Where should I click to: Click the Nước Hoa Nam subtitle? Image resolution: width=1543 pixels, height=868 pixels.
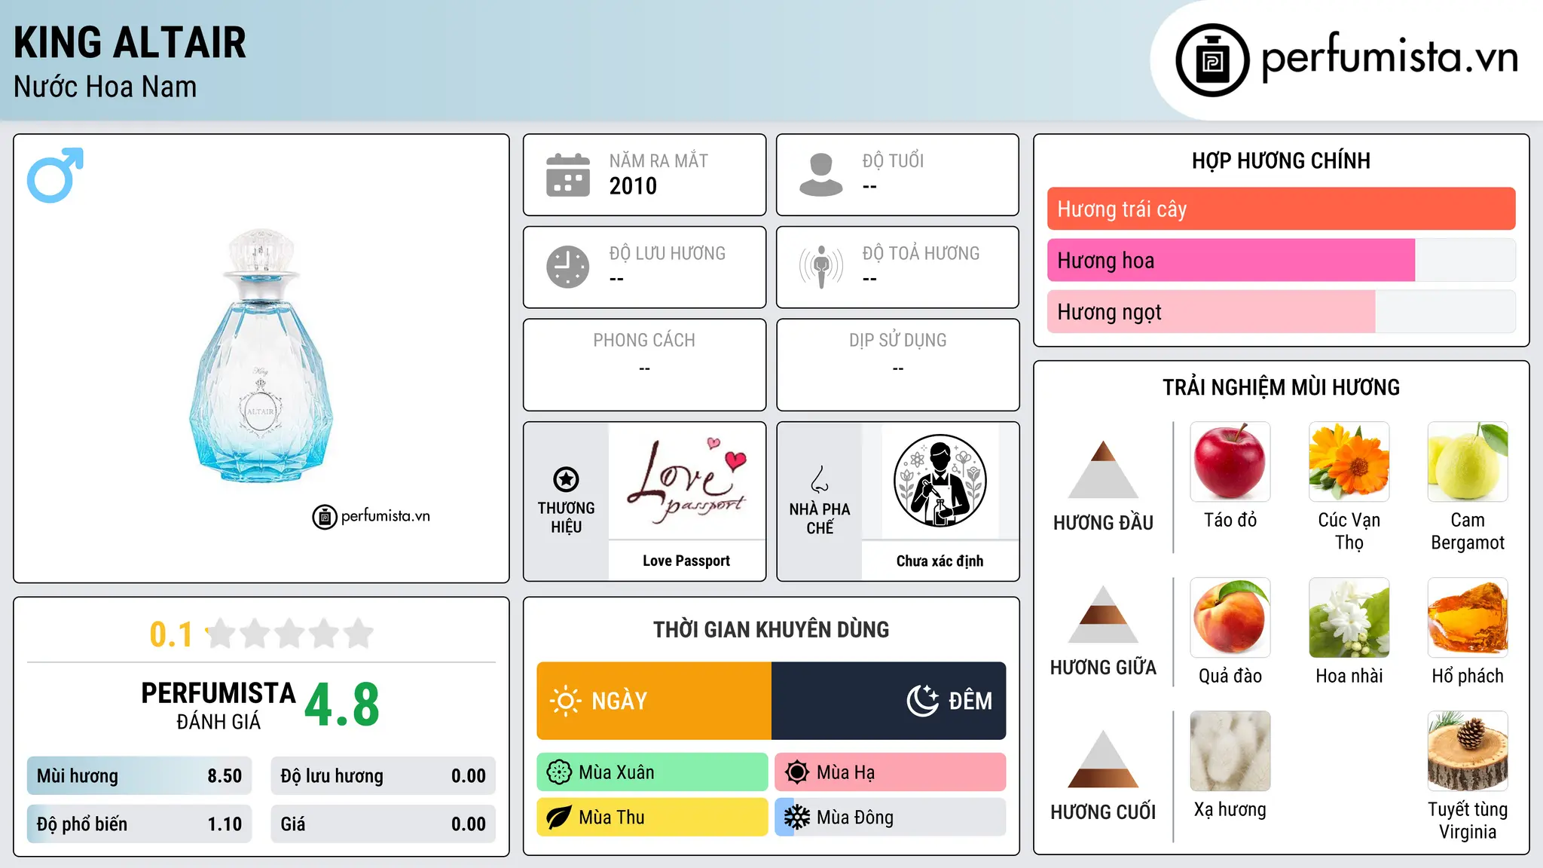pos(105,87)
